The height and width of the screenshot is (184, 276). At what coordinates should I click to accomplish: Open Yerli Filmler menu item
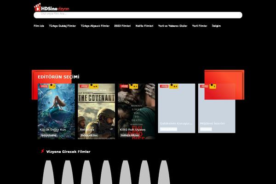tap(200, 26)
